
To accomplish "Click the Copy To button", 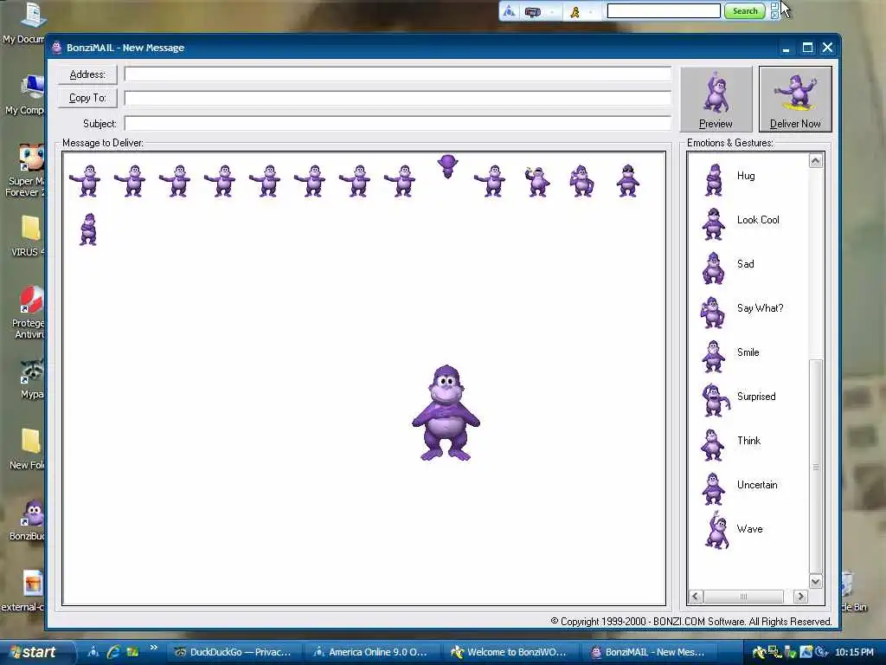I will (87, 98).
